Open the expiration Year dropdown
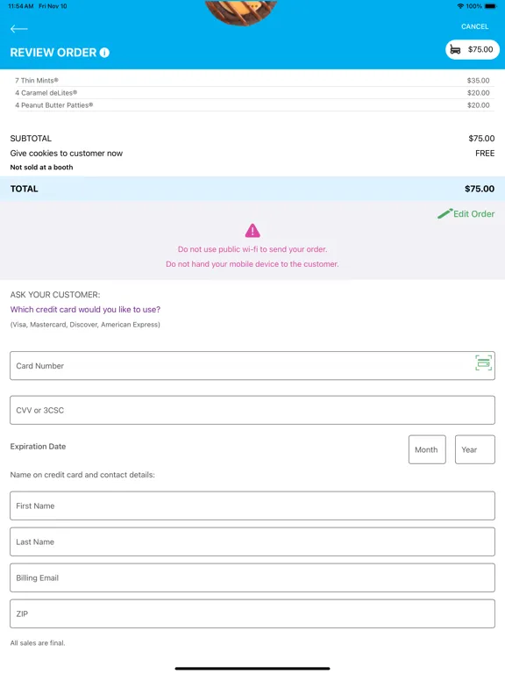Viewport: 505px width, 674px height. (475, 449)
